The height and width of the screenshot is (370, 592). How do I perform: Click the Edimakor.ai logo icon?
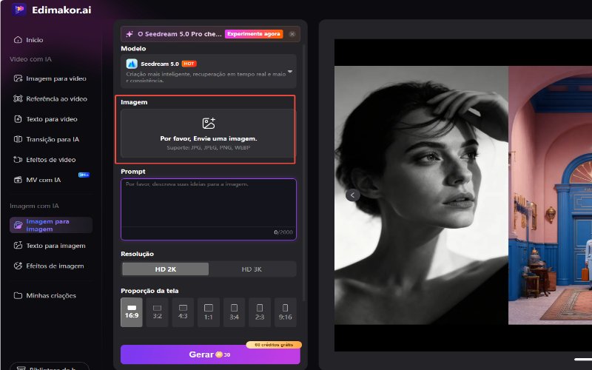pos(18,10)
